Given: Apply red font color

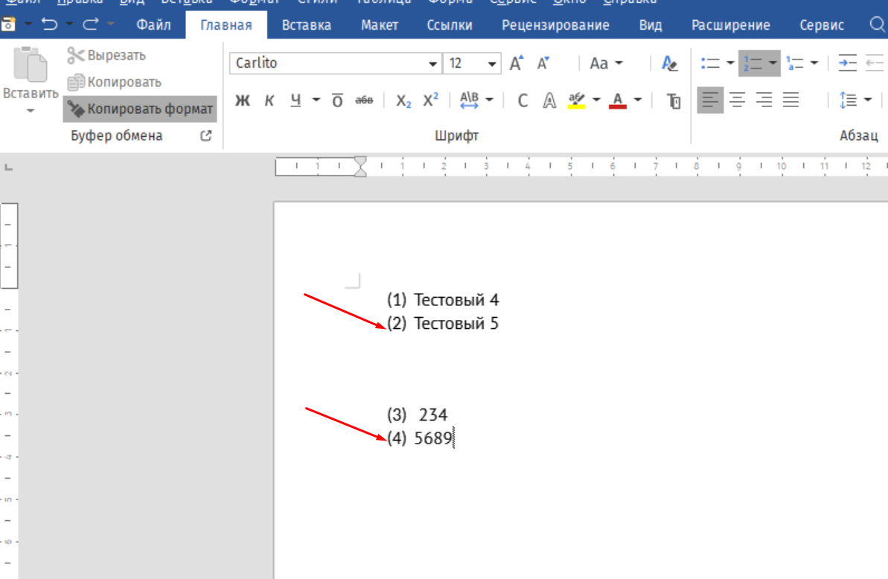Looking at the screenshot, I should (618, 100).
